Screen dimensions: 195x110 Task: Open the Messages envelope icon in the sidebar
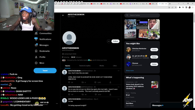(x=36, y=45)
